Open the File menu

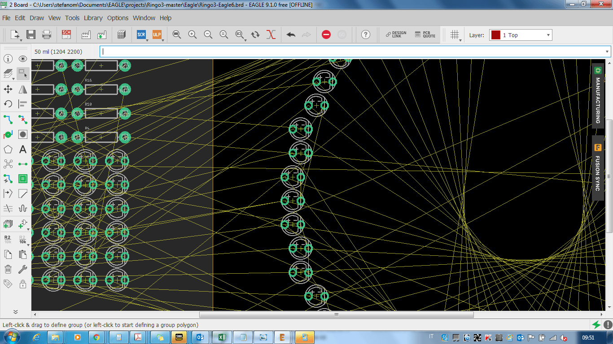coord(6,18)
